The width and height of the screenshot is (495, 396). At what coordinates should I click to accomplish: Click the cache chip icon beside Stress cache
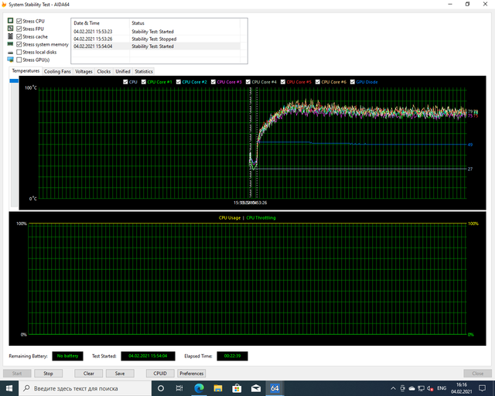pos(10,36)
